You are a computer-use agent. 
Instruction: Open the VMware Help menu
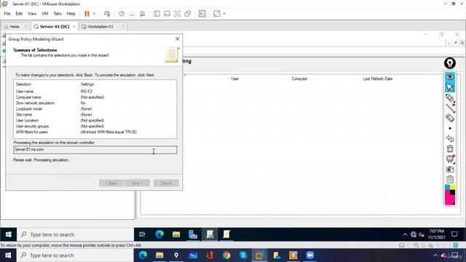[71, 14]
